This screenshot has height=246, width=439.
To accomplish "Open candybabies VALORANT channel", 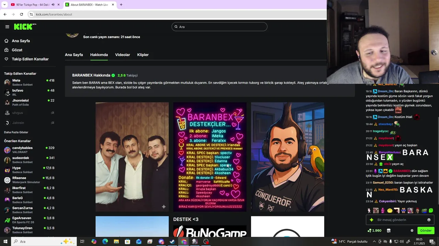I will click(29, 150).
